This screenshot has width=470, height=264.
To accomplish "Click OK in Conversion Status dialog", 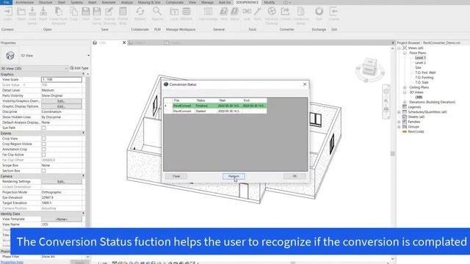I will [x=294, y=176].
